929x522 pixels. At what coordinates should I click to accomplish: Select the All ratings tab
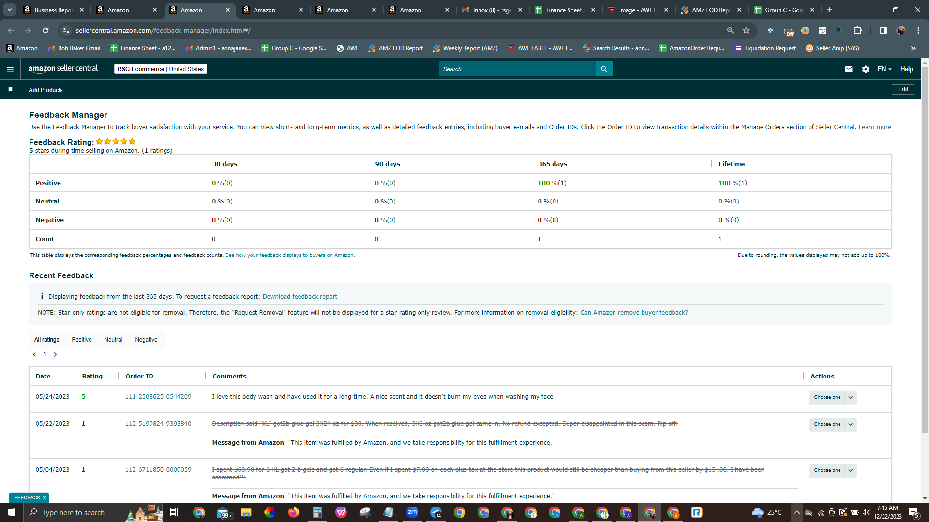pyautogui.click(x=46, y=340)
